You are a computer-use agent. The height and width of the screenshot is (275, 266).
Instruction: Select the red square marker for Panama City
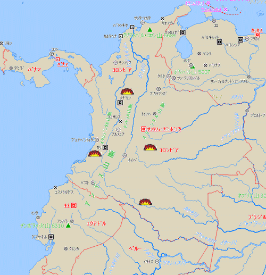(x=57, y=59)
